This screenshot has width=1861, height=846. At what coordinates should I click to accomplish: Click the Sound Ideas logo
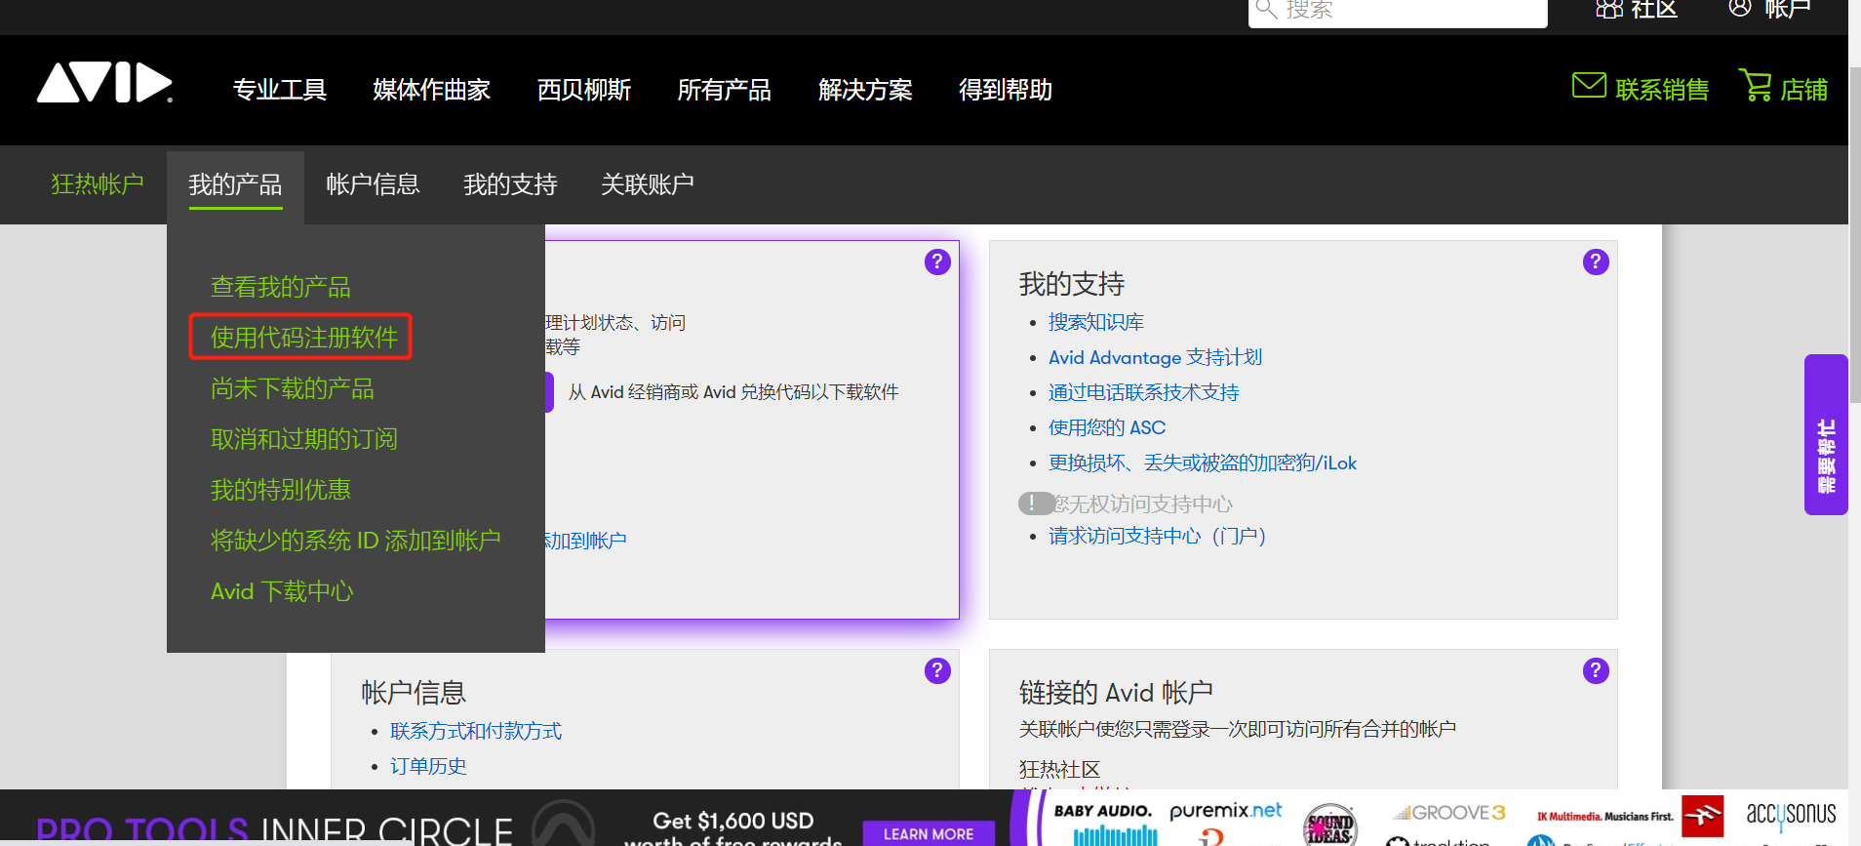tap(1329, 826)
